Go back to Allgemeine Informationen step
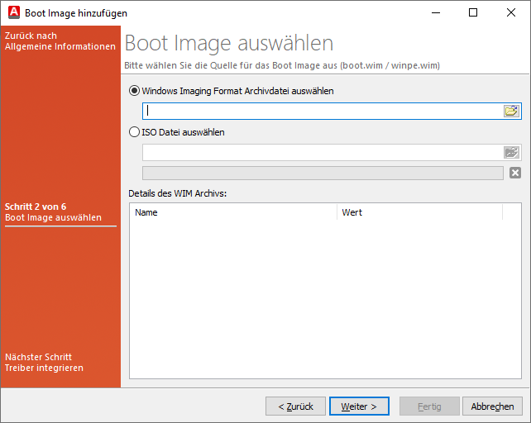The height and width of the screenshot is (423, 531). (x=60, y=41)
